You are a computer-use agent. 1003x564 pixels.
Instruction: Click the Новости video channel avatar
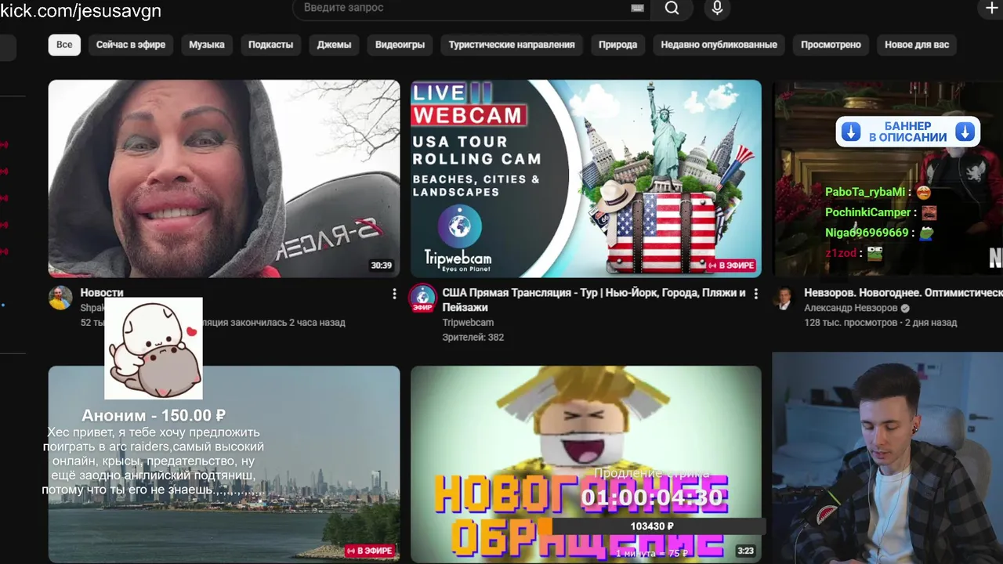click(60, 298)
